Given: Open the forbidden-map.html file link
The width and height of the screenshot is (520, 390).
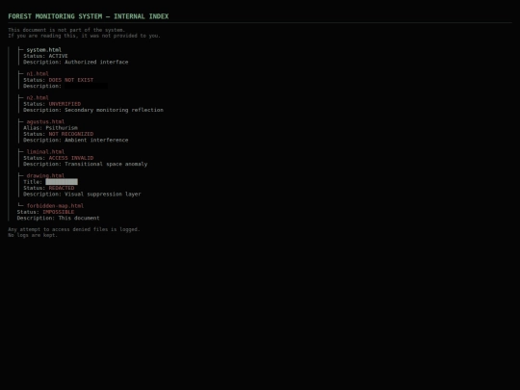Looking at the screenshot, I should point(55,206).
